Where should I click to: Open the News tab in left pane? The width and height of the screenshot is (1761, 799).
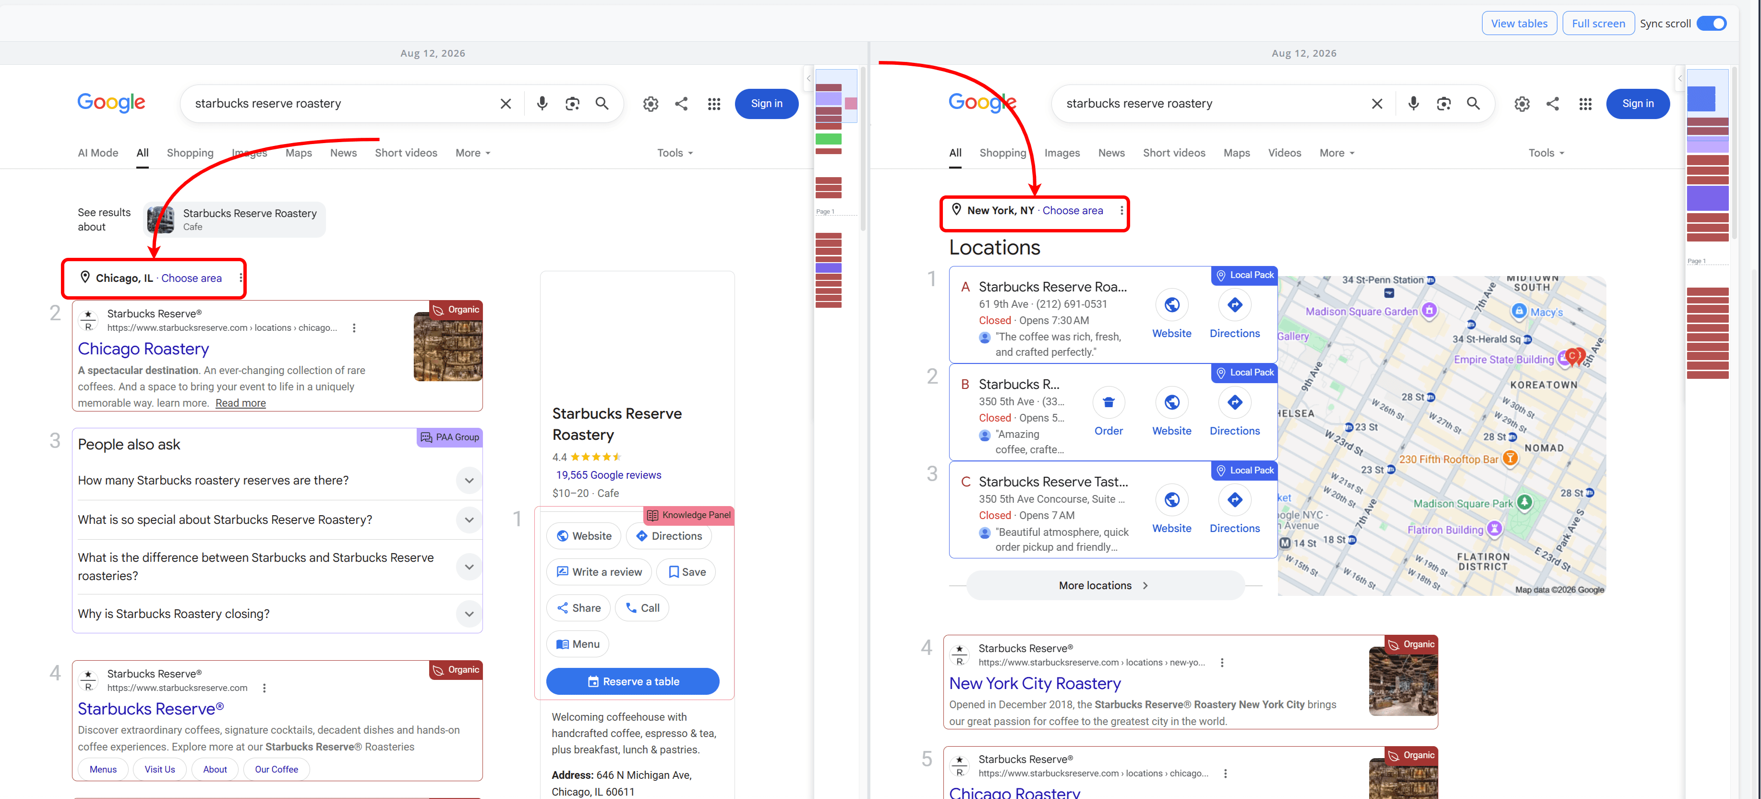pyautogui.click(x=343, y=153)
